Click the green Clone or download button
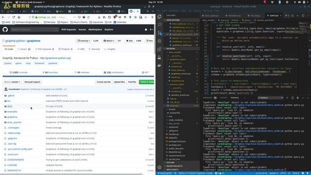The height and width of the screenshot is (175, 311). (147, 82)
